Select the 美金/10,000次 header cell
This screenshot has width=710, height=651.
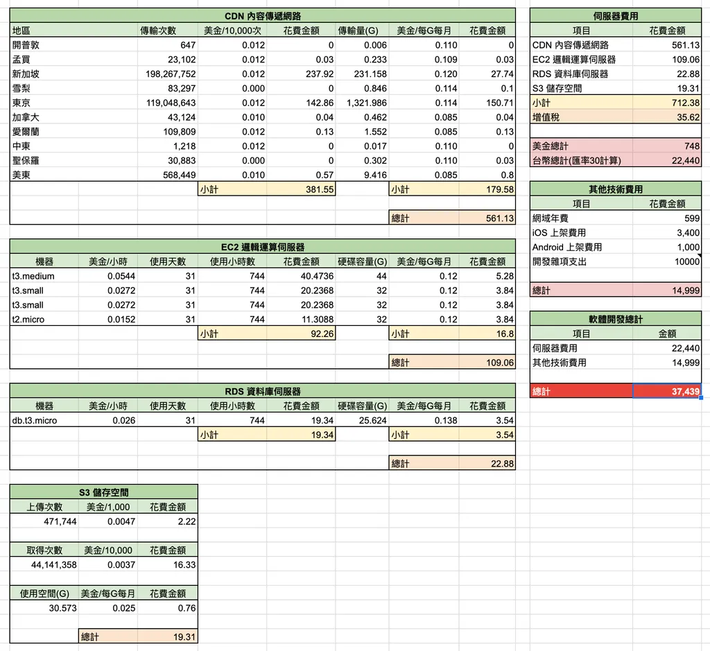tap(232, 31)
